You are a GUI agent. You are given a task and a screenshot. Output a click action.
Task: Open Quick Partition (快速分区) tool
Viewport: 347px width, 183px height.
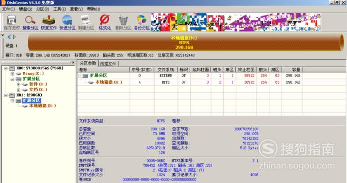67,23
